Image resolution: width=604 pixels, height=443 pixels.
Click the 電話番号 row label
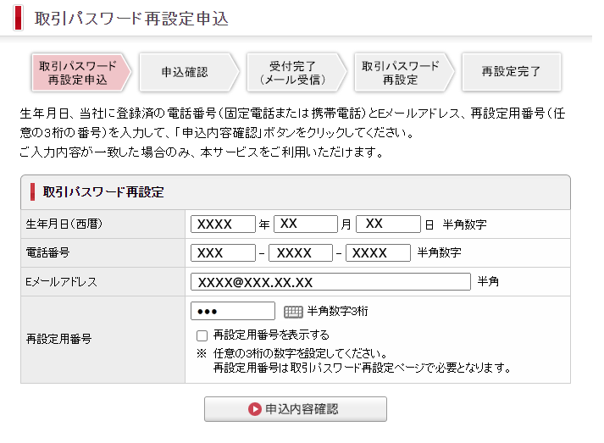tap(48, 253)
